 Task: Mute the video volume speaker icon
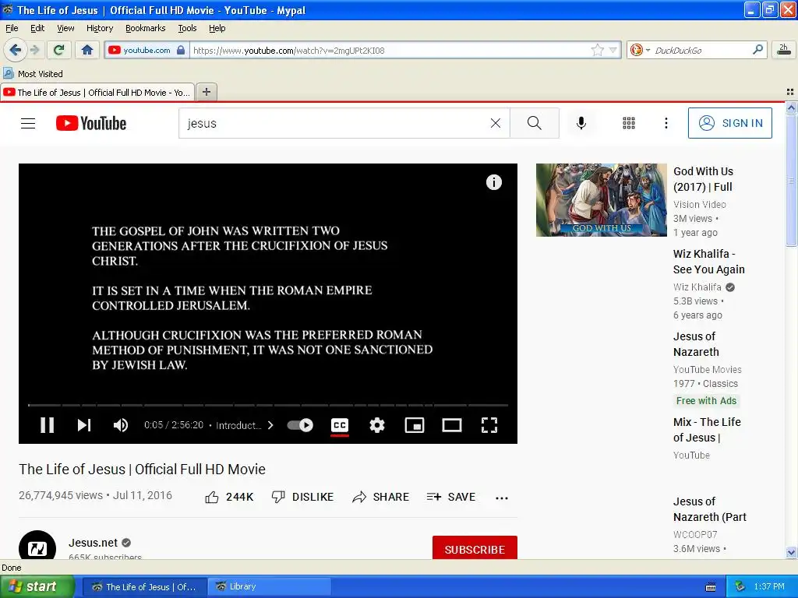[121, 425]
